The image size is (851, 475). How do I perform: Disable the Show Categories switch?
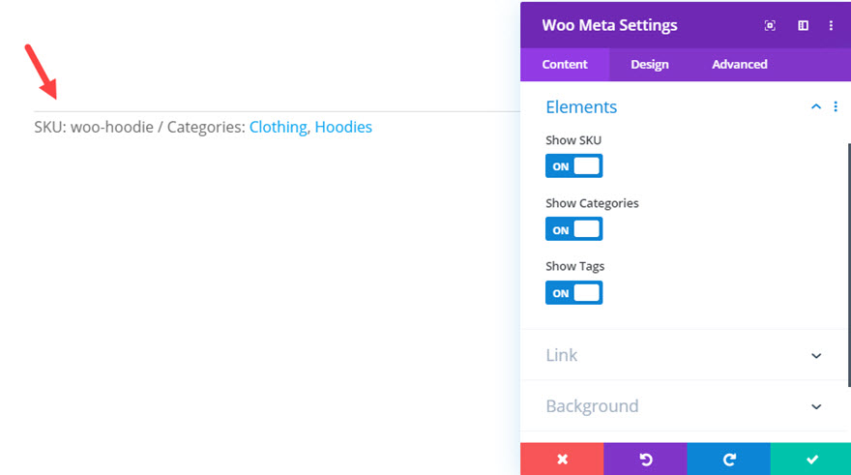point(573,229)
